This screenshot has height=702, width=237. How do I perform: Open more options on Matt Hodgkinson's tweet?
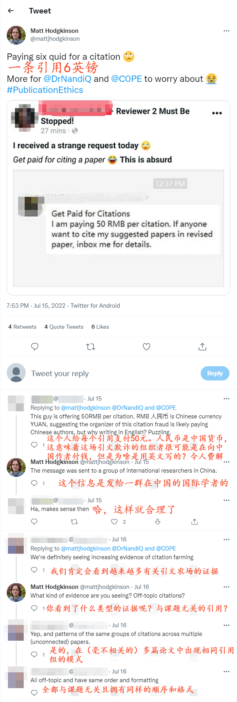[x=226, y=31]
